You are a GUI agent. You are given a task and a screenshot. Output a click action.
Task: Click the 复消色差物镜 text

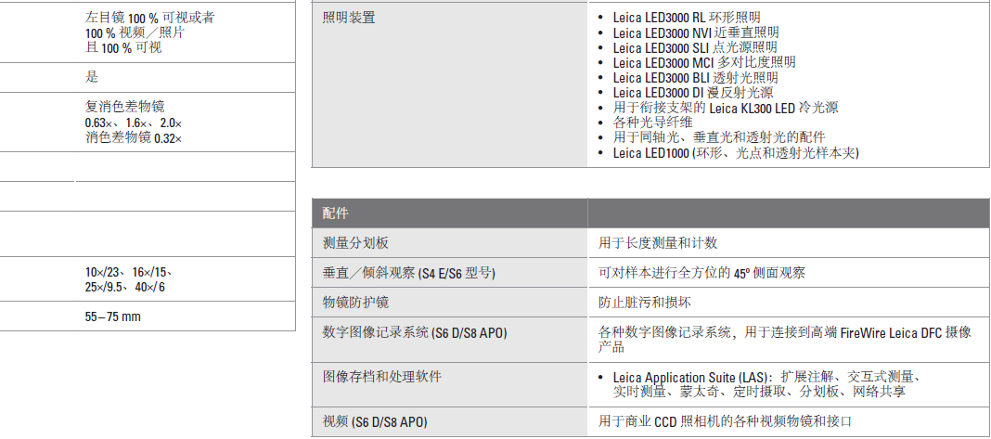point(125,108)
